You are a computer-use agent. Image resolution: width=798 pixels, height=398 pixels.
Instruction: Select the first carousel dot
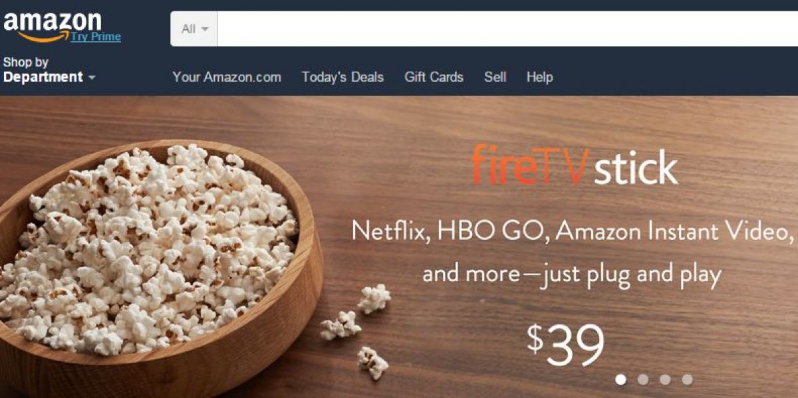coord(621,379)
